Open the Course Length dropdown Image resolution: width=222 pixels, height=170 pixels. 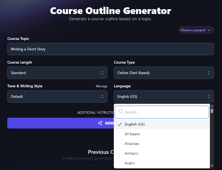point(57,73)
